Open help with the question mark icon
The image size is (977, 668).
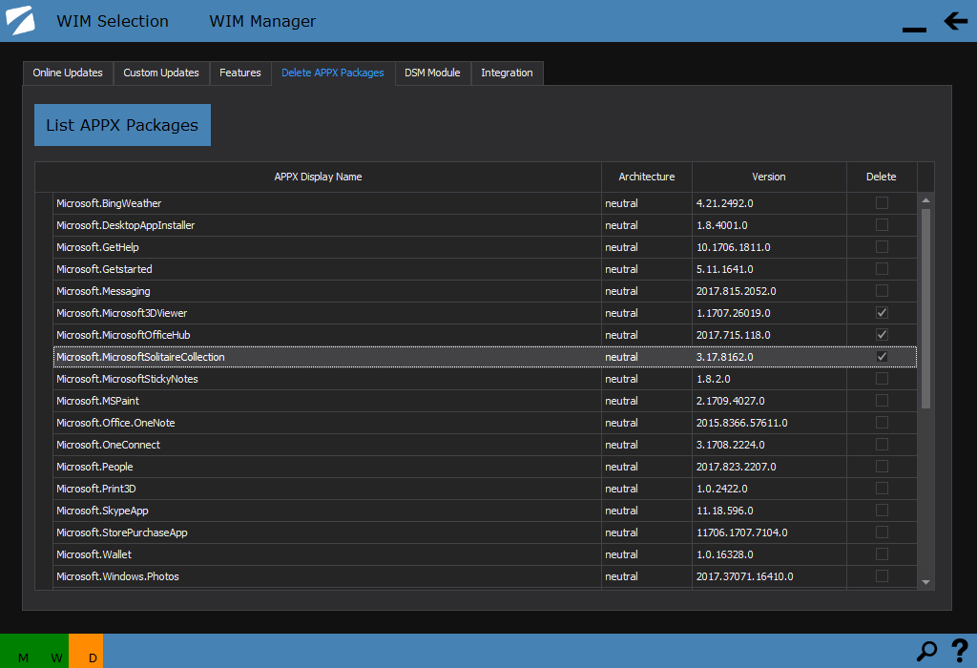pyautogui.click(x=960, y=651)
